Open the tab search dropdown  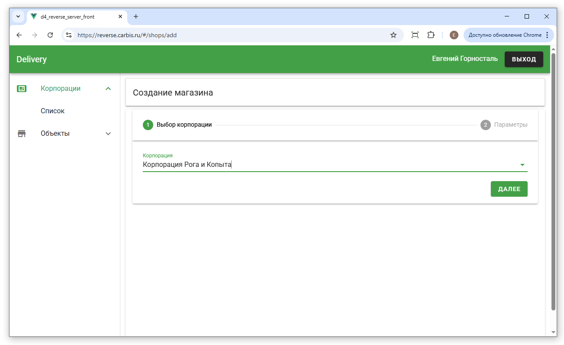18,16
